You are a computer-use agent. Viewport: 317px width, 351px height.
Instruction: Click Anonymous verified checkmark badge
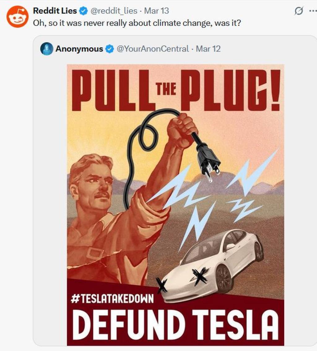point(109,49)
